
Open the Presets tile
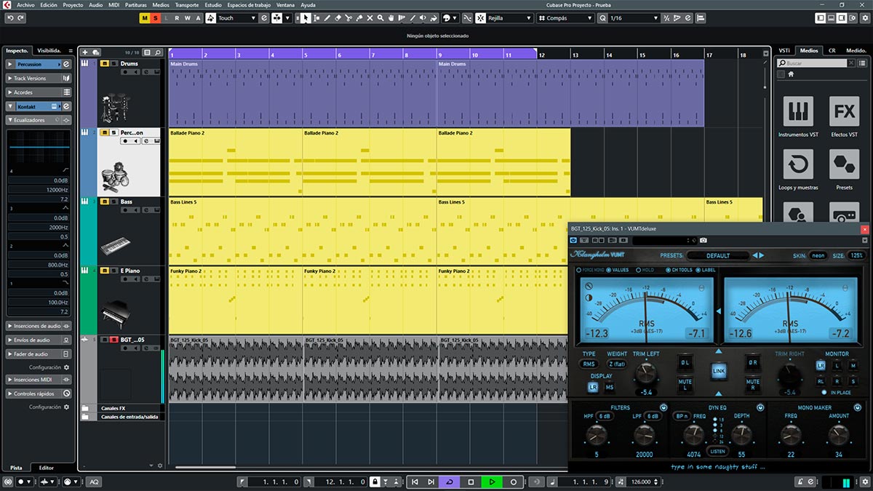click(x=845, y=164)
